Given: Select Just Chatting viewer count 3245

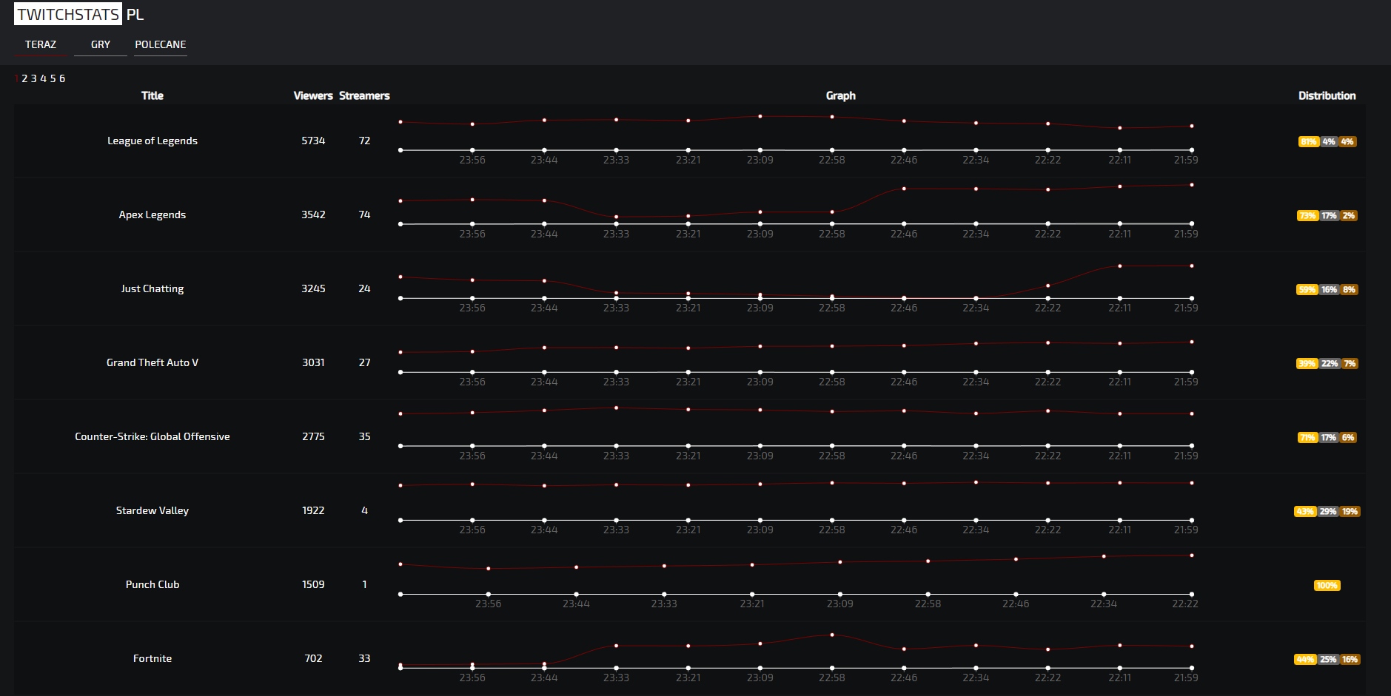Looking at the screenshot, I should coord(313,288).
